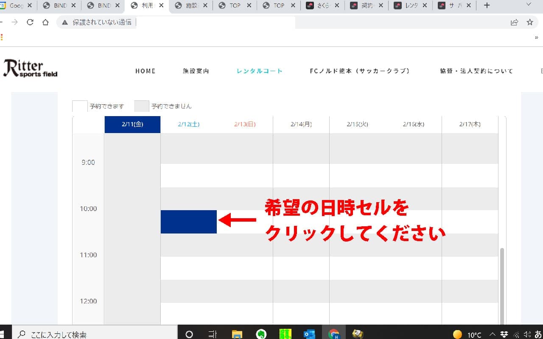Expand the bookmarks overflow chevron
Viewport: 543px width, 339px height.
[x=536, y=37]
